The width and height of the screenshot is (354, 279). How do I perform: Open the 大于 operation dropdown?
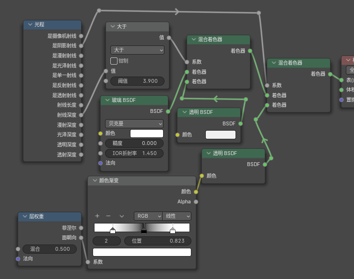[x=137, y=50]
